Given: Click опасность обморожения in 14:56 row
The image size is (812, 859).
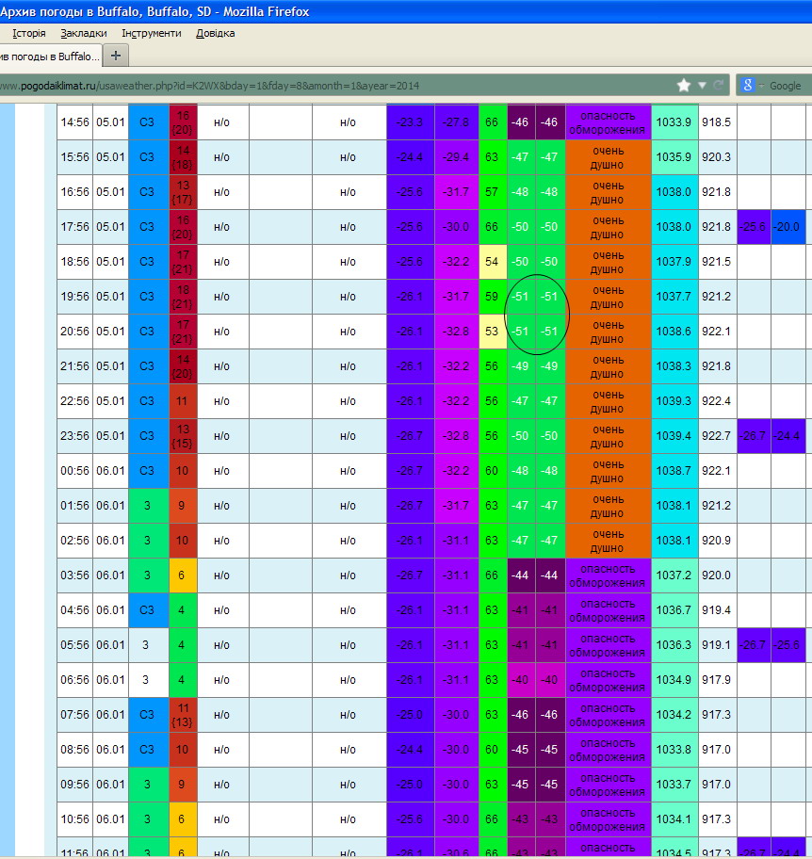Looking at the screenshot, I should 608,122.
